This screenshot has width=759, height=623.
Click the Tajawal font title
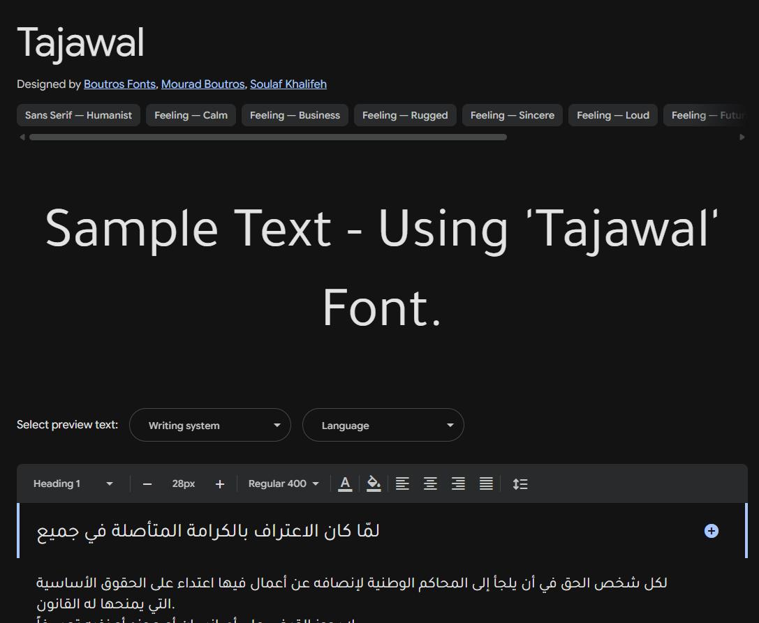[x=80, y=43]
